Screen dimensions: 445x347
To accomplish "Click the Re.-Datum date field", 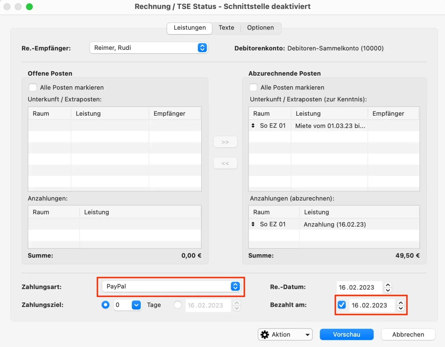I will pos(359,287).
